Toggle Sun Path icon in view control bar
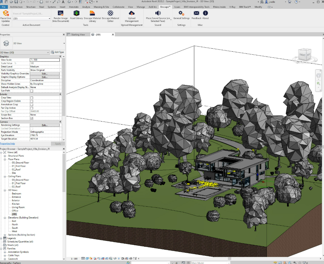Image resolution: width=324 pixels, height=264 pixels. click(x=91, y=259)
